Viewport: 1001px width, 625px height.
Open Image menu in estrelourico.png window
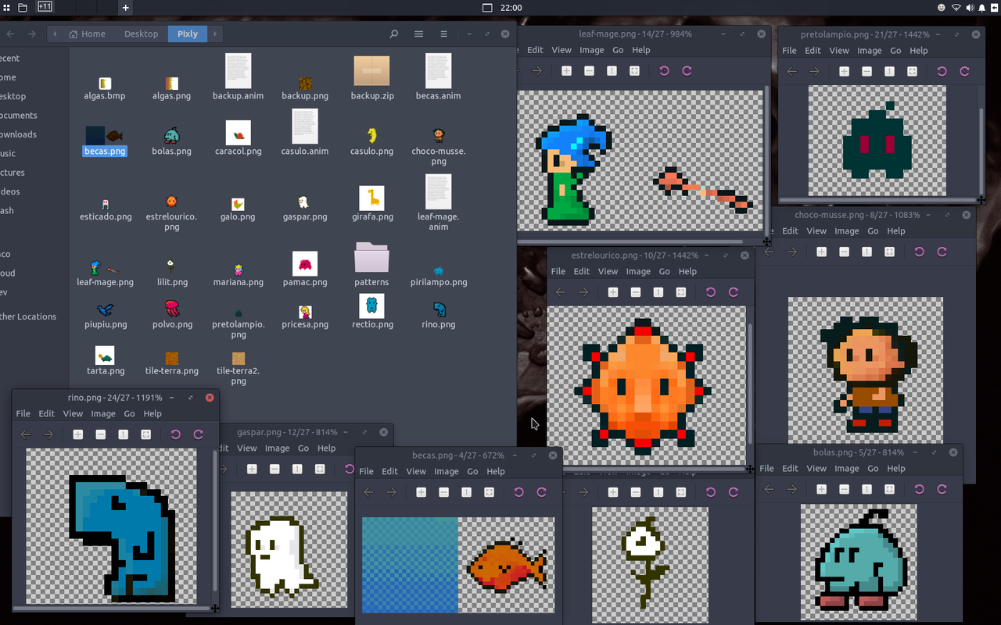pyautogui.click(x=638, y=271)
